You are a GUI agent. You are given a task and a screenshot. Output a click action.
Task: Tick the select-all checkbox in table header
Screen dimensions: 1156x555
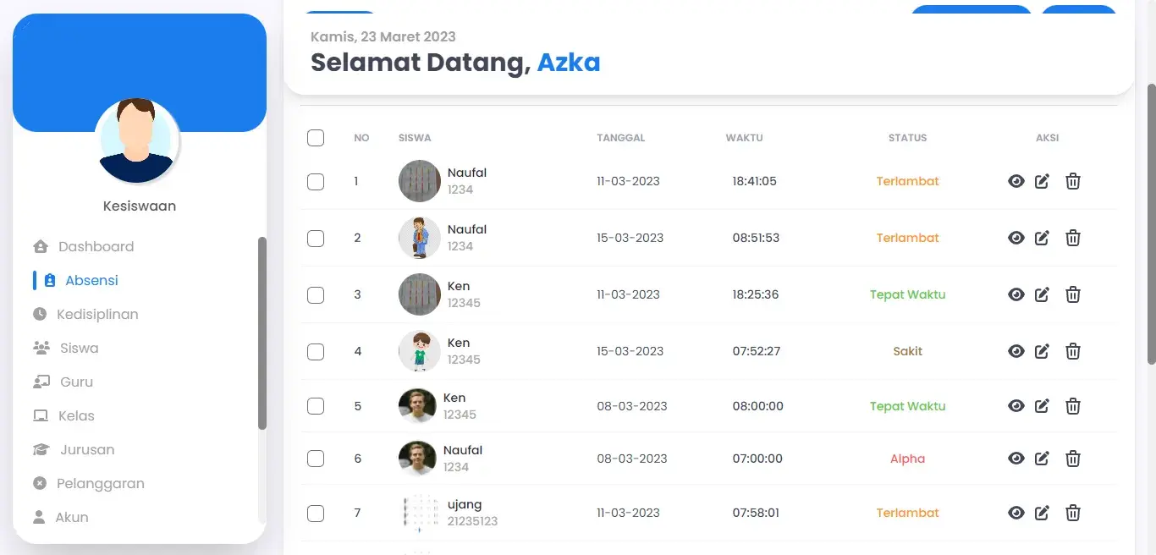coord(316,138)
